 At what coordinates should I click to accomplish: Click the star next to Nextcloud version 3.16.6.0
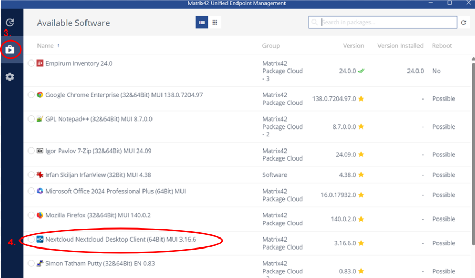pyautogui.click(x=361, y=243)
